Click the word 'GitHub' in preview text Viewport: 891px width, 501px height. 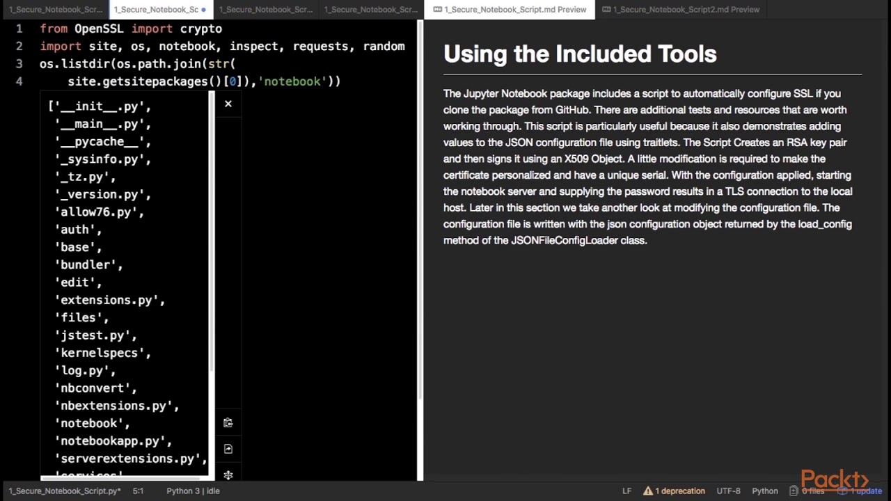[573, 110]
